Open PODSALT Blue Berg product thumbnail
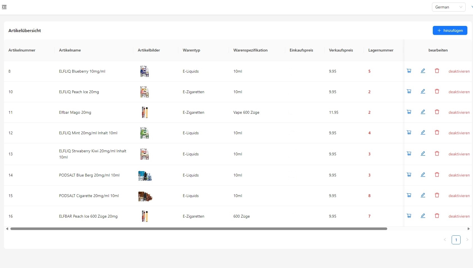 (145, 176)
